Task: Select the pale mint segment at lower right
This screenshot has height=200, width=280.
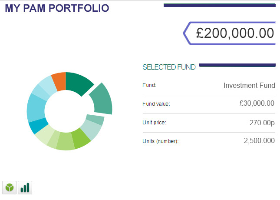Action: pyautogui.click(x=91, y=129)
